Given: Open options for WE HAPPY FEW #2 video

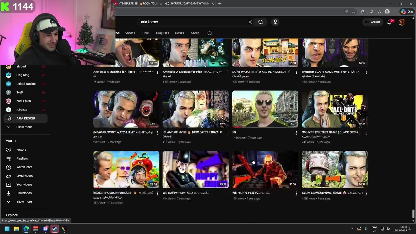Looking at the screenshot, I should coord(296,193).
